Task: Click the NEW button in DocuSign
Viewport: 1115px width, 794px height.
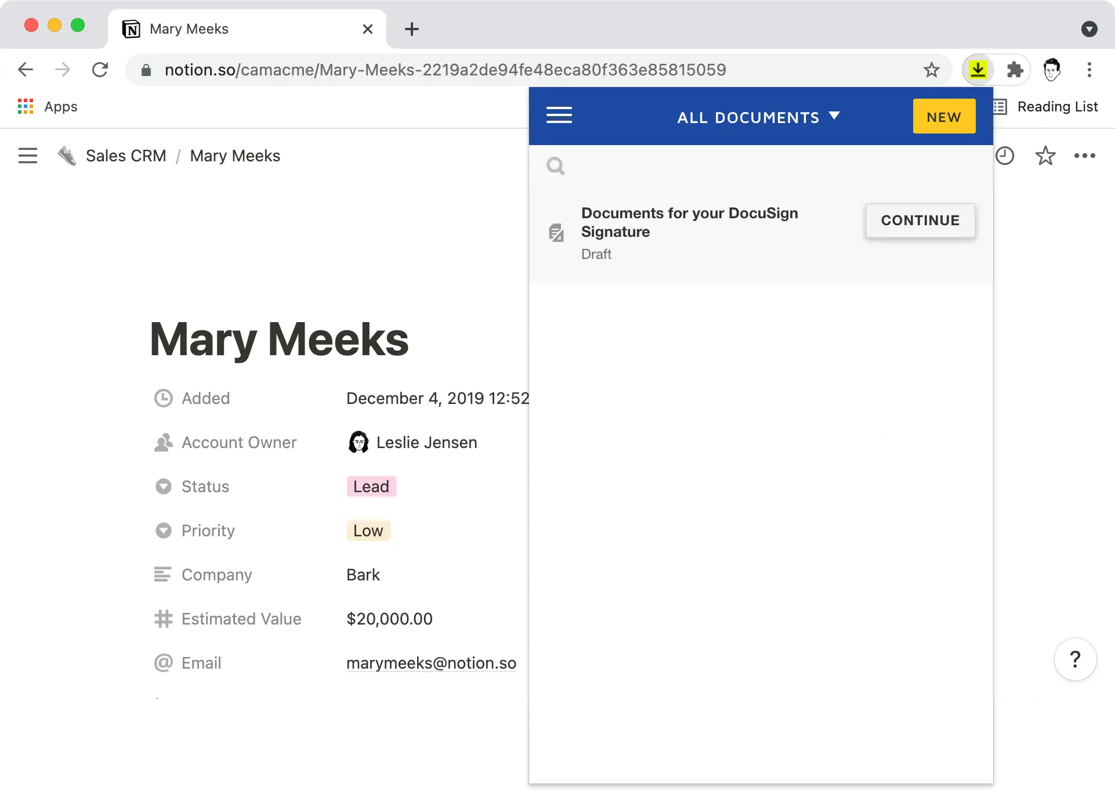Action: [944, 116]
